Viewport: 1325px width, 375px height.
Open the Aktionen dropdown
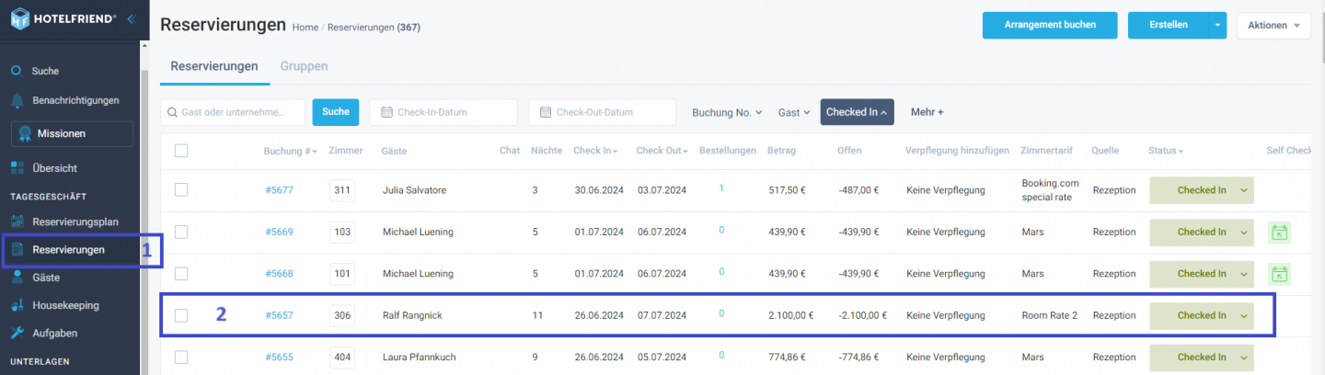tap(1273, 25)
